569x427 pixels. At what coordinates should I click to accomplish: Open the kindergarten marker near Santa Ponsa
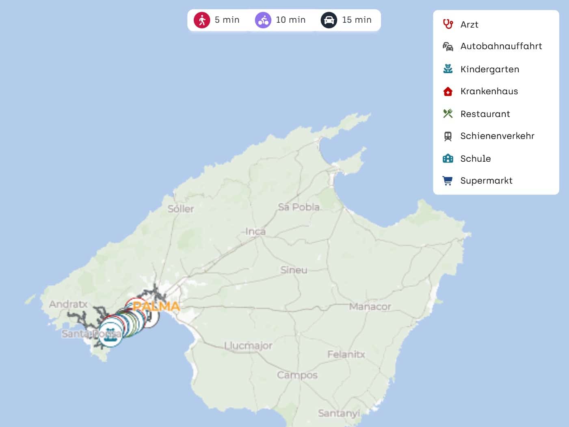pyautogui.click(x=110, y=334)
